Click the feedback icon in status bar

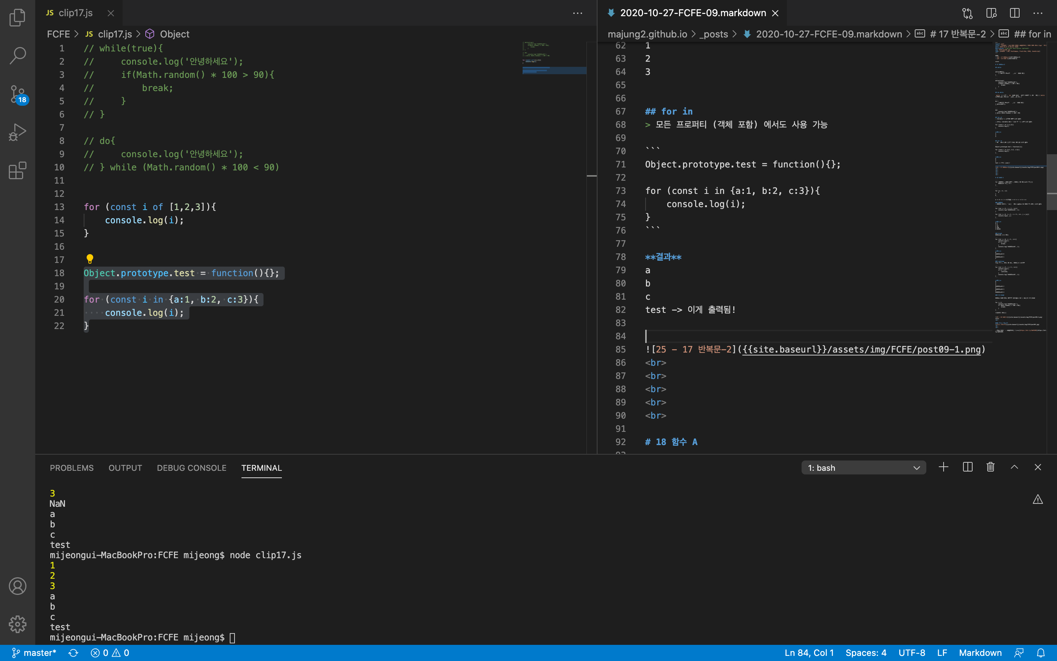click(x=1019, y=653)
